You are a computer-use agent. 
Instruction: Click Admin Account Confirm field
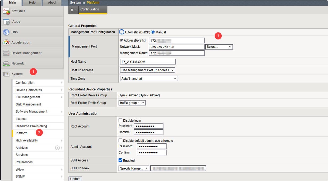tap(152, 152)
